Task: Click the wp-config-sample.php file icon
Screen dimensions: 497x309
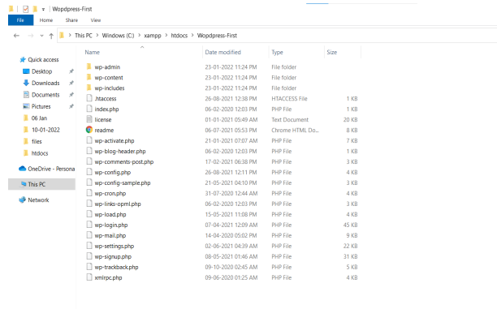Action: (89, 182)
